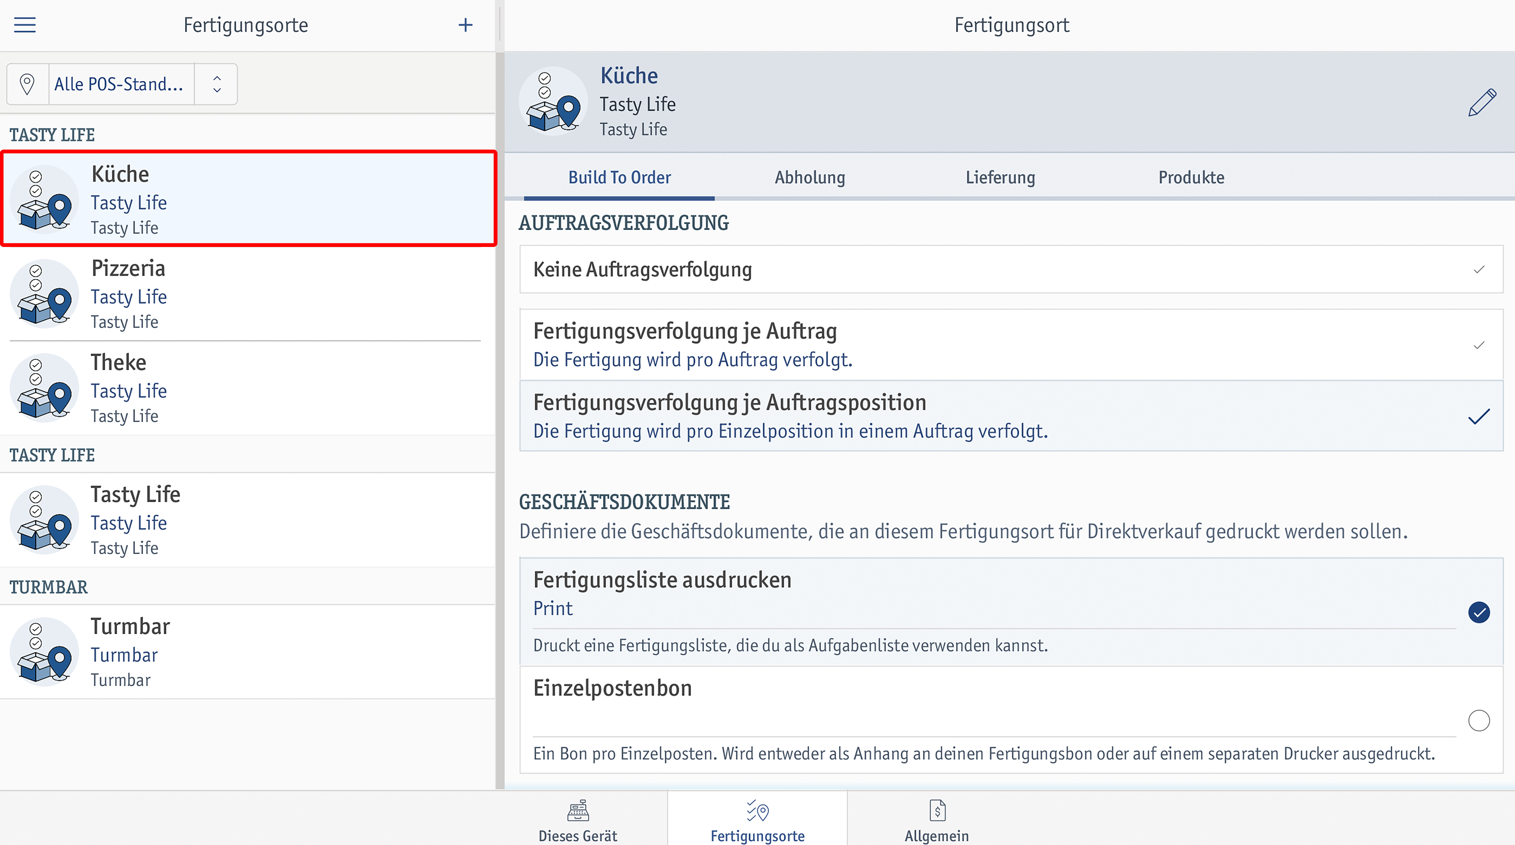
Task: Click the AUFTRAGSVERFOLGUNG section heading
Action: 624,223
